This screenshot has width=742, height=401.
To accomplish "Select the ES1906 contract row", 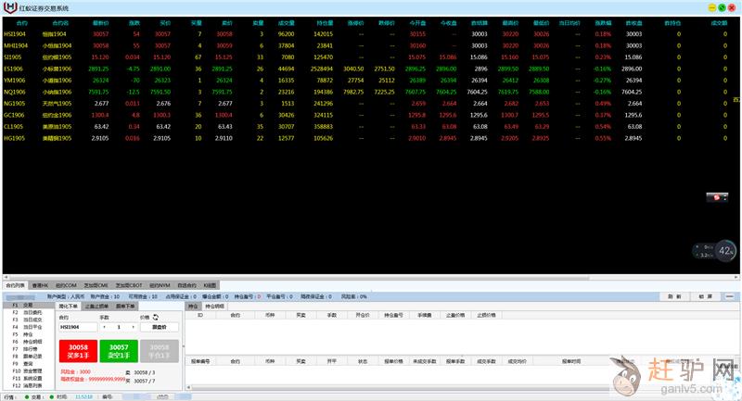I will pyautogui.click(x=15, y=68).
